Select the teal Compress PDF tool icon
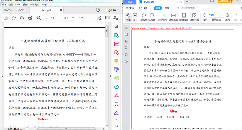 click(x=116, y=87)
